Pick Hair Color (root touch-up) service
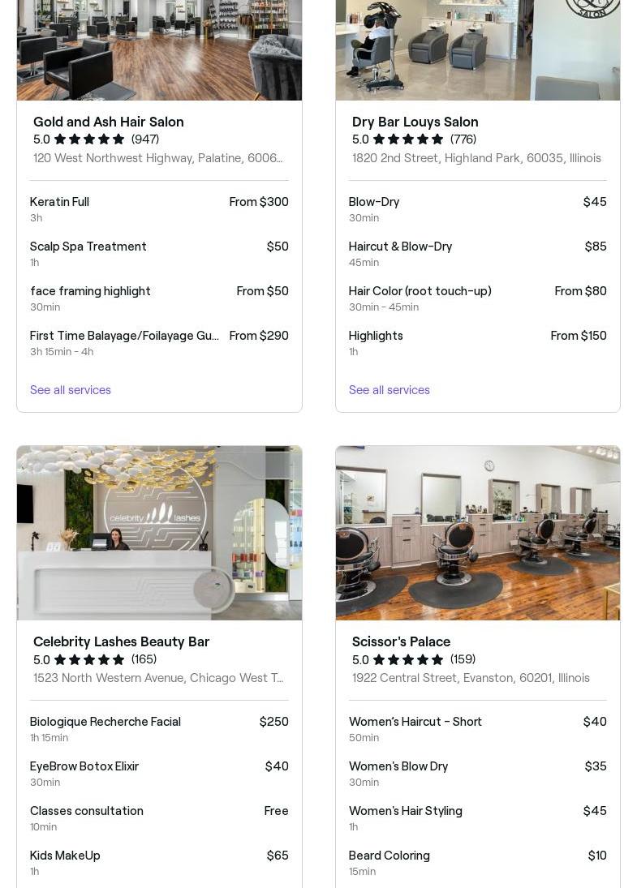Image resolution: width=637 pixels, height=888 pixels. pyautogui.click(x=477, y=298)
